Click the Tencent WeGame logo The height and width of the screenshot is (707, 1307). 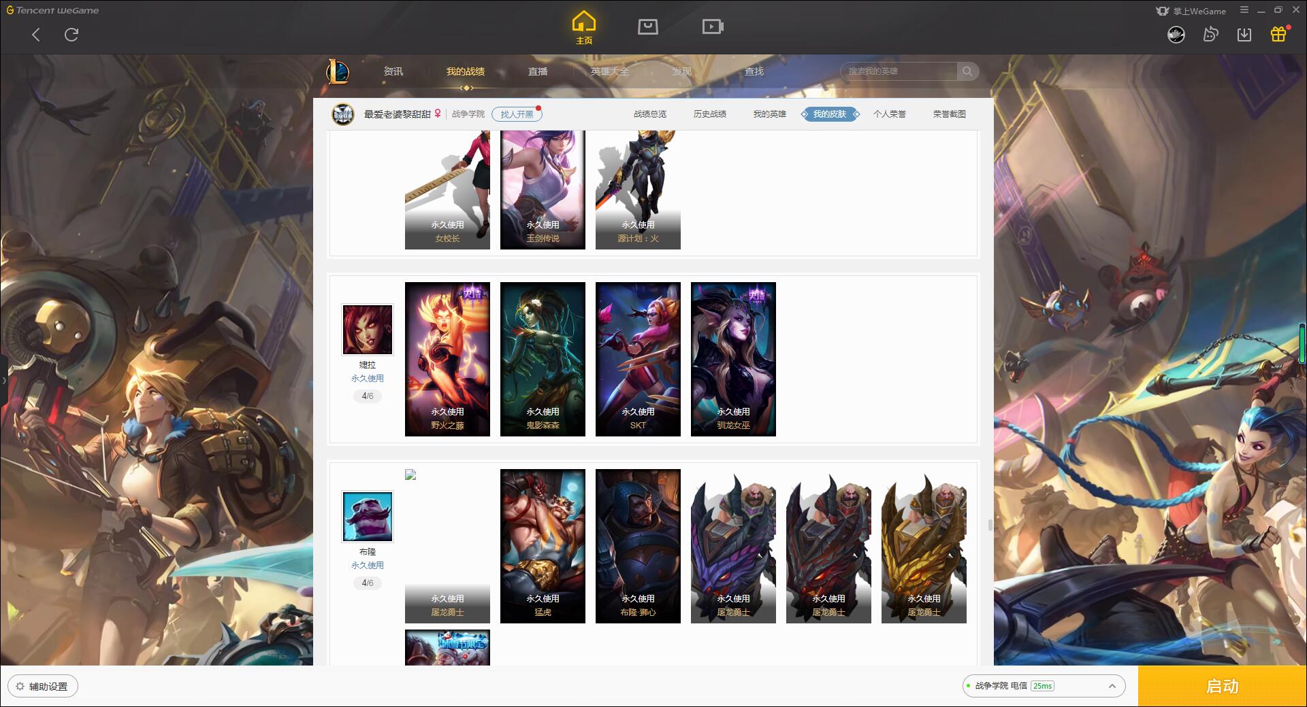(x=53, y=10)
